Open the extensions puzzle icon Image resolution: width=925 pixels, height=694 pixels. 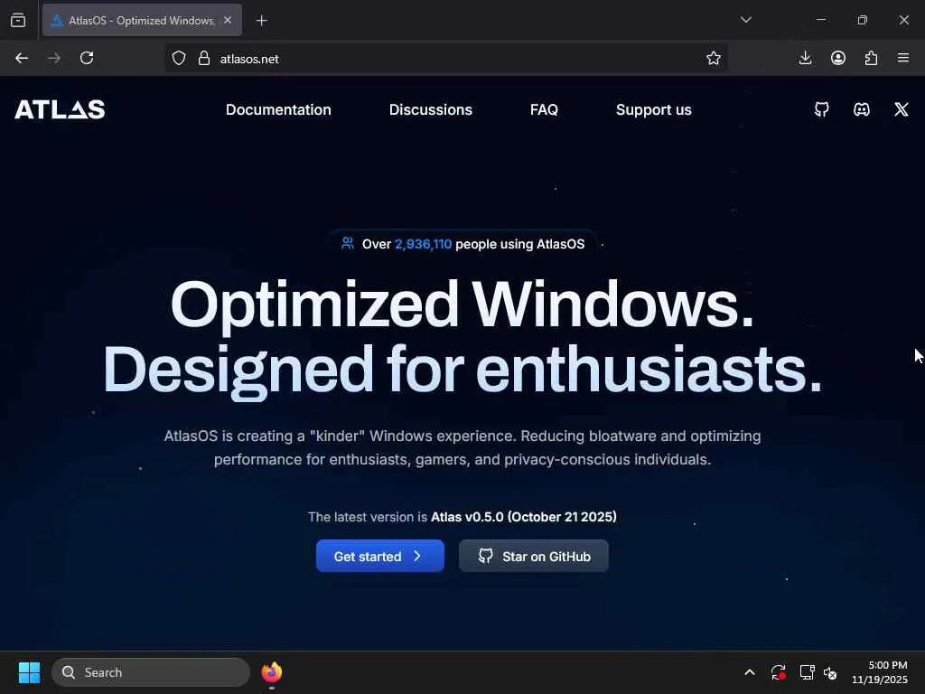[871, 58]
